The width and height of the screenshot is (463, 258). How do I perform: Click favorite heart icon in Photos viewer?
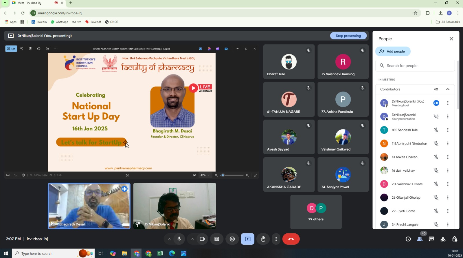click(16, 175)
